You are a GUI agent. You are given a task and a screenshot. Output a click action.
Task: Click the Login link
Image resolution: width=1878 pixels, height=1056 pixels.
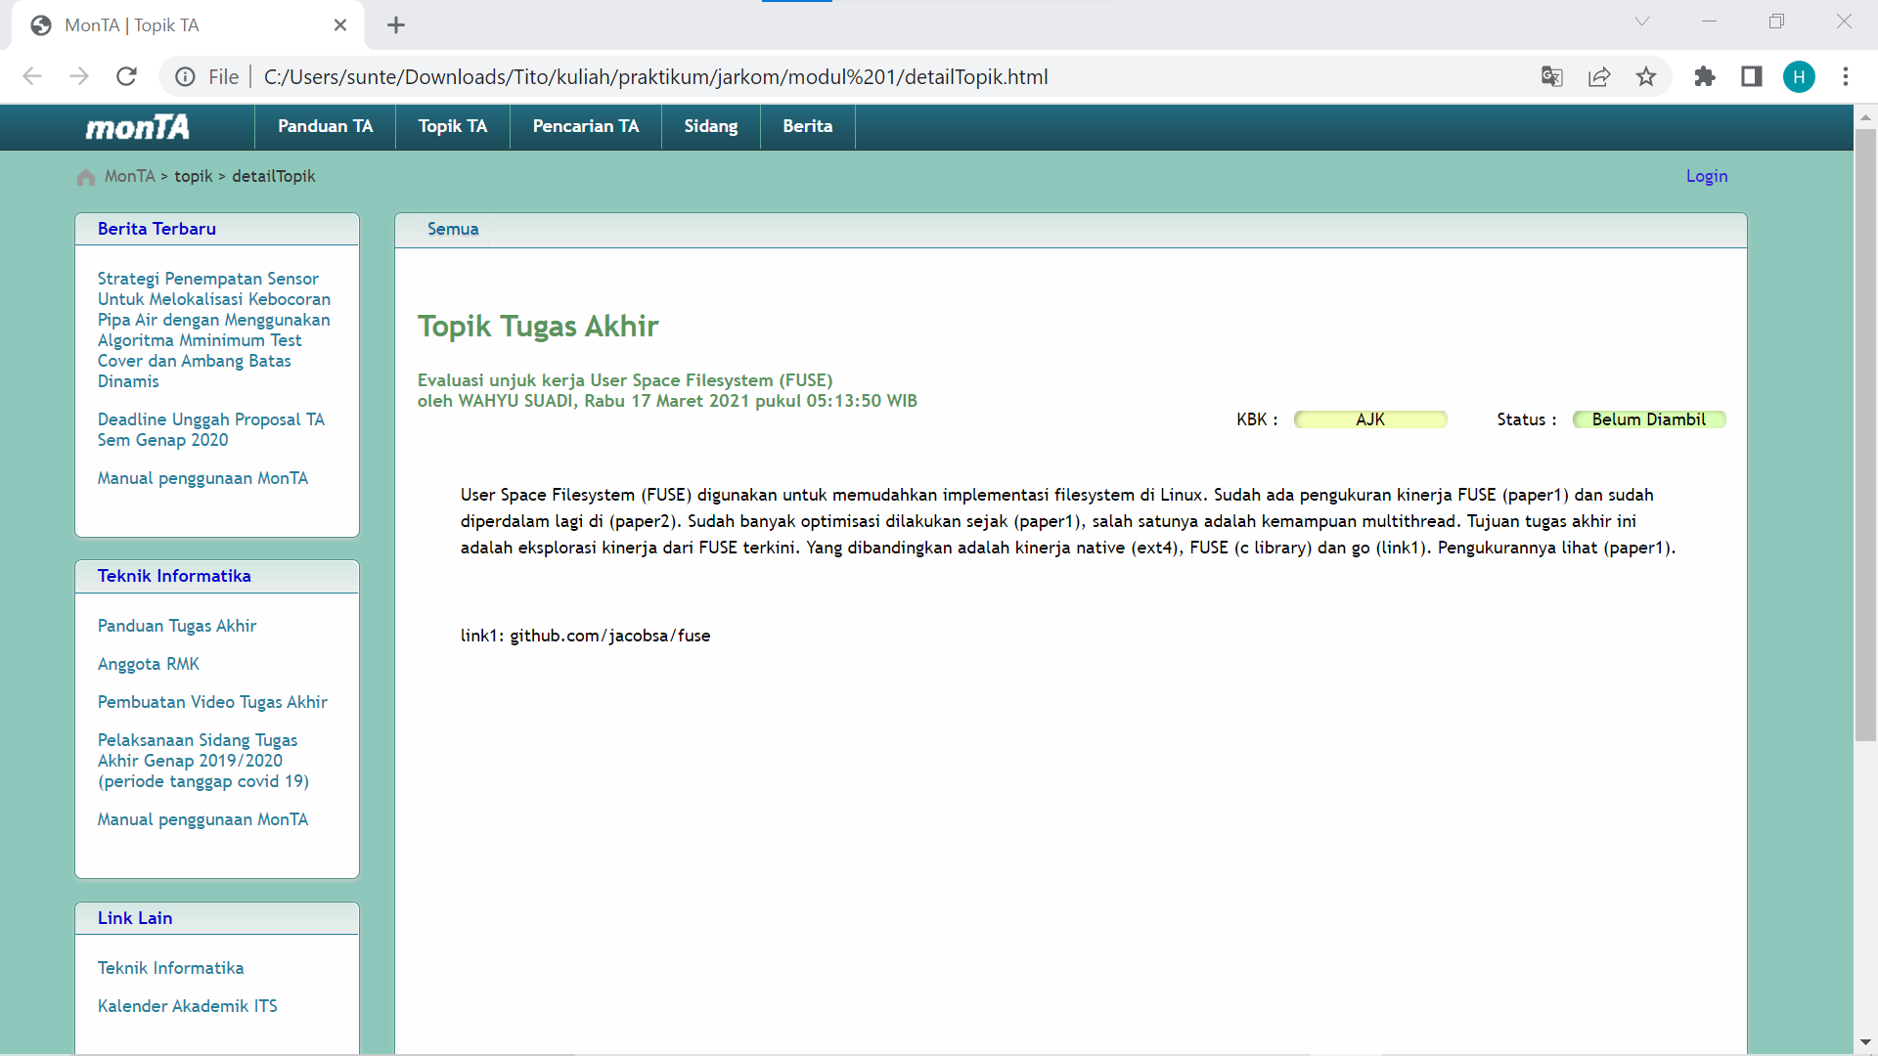click(x=1706, y=176)
